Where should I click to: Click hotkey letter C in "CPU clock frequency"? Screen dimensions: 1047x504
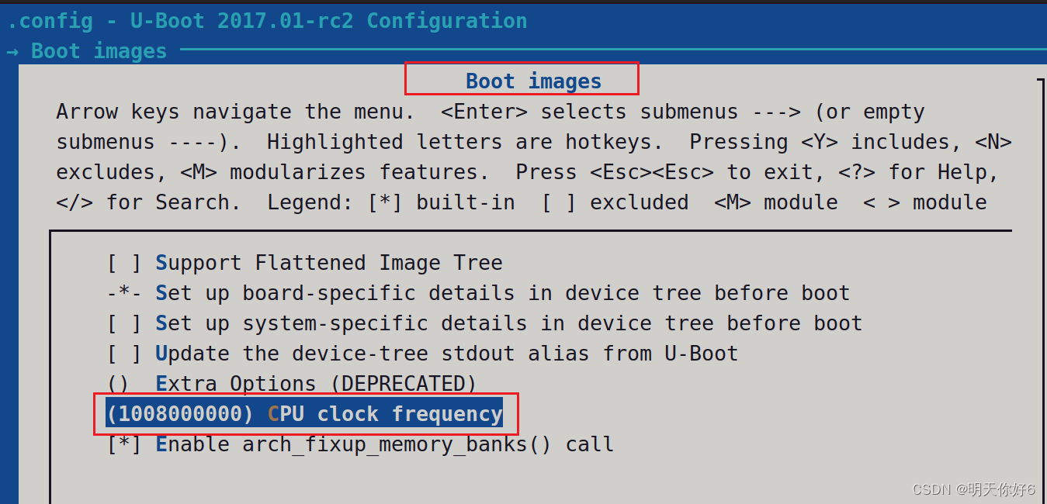click(x=272, y=413)
